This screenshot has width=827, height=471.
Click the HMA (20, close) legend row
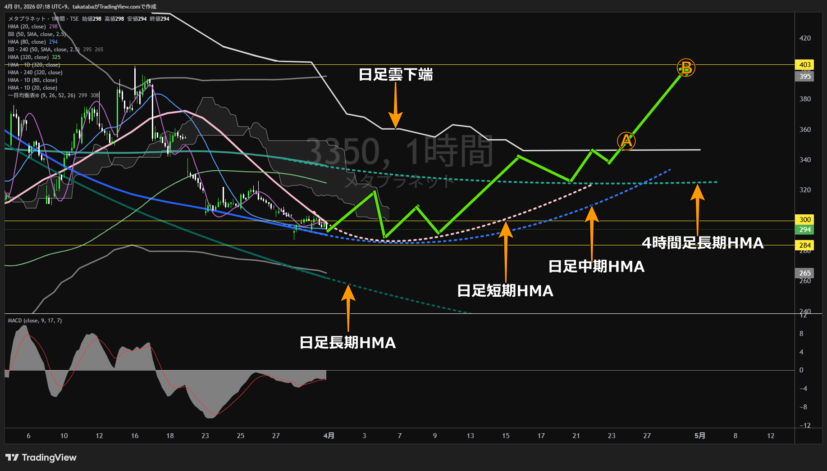[33, 27]
